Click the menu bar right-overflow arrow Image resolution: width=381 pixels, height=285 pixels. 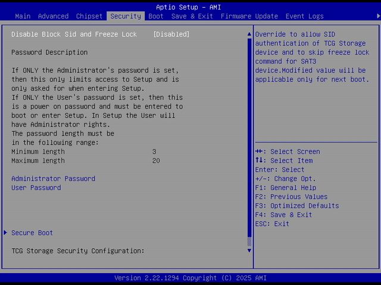[379, 16]
